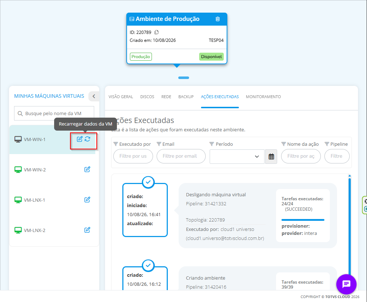Open the purple chat button
The height and width of the screenshot is (302, 367).
pyautogui.click(x=346, y=284)
